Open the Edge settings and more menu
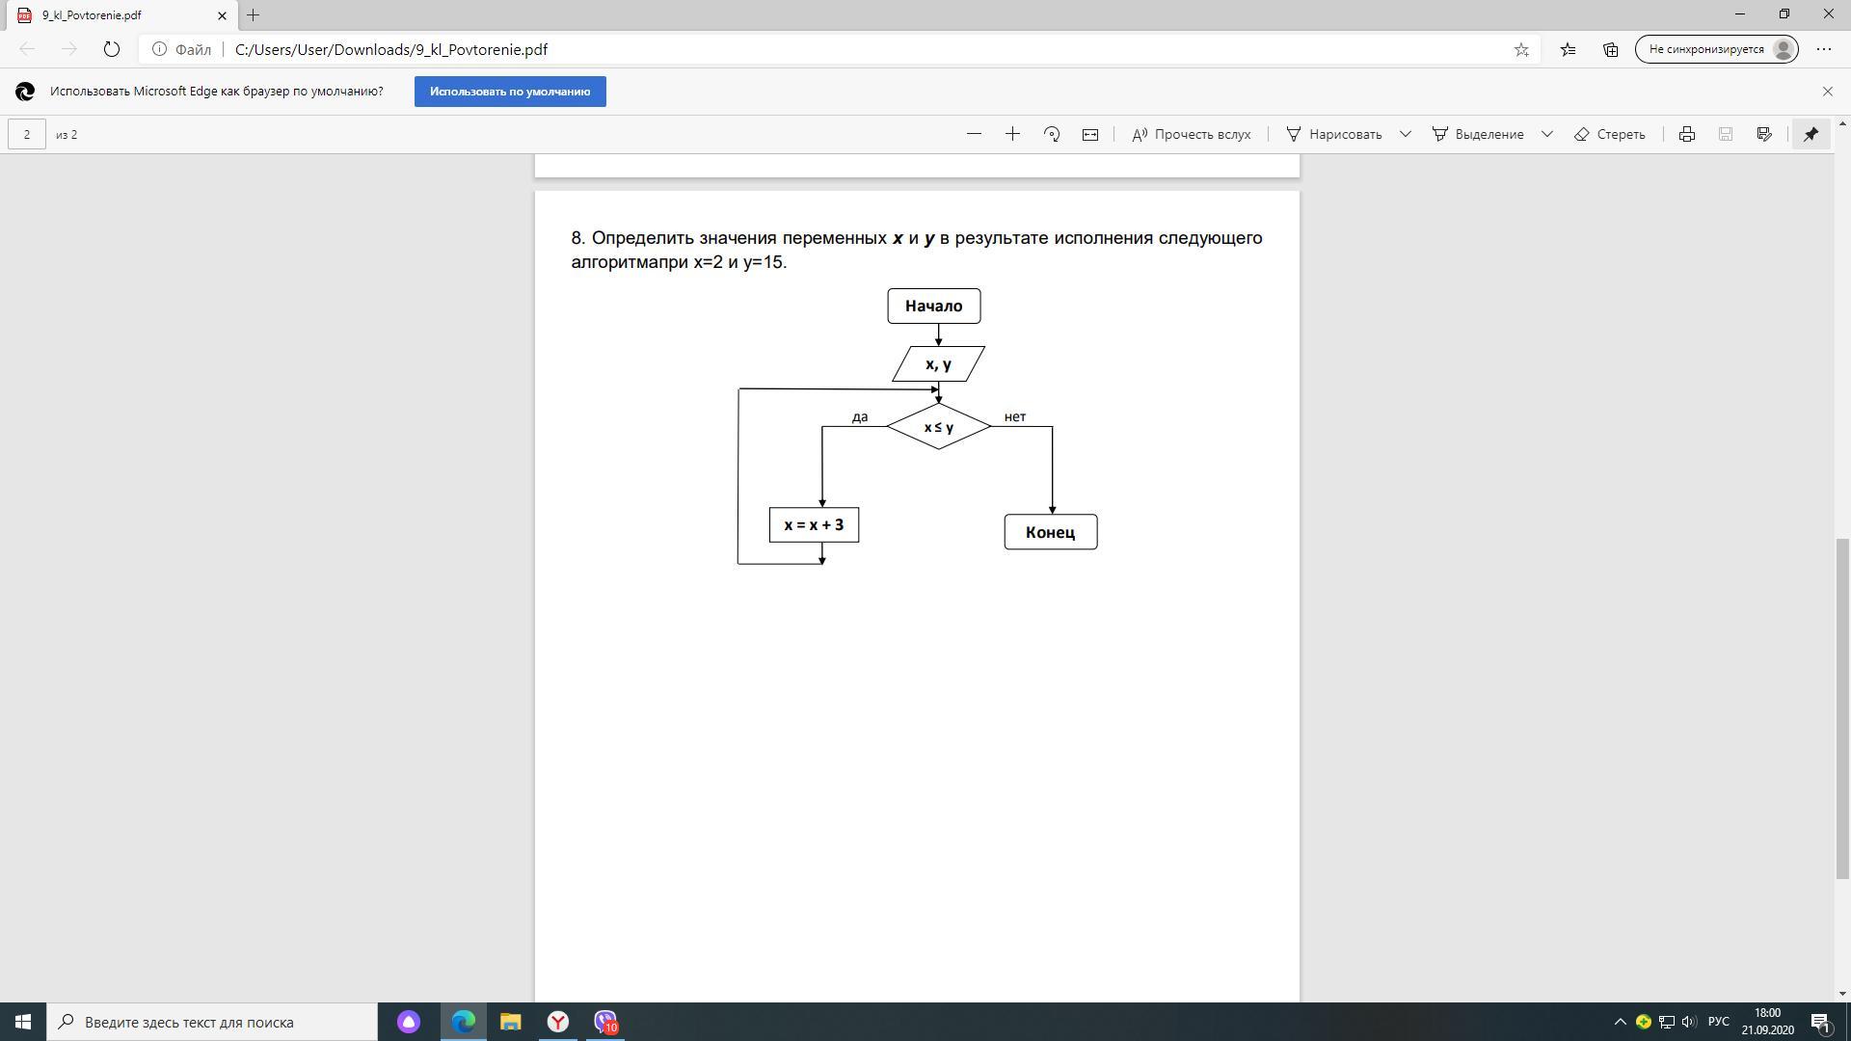 point(1823,49)
